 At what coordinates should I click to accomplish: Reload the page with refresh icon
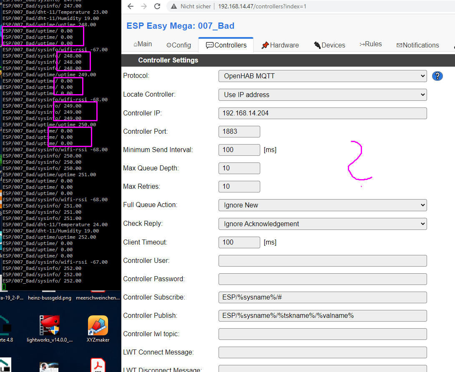[157, 6]
